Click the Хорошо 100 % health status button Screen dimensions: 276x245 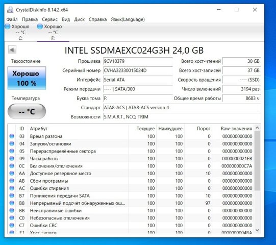click(27, 78)
